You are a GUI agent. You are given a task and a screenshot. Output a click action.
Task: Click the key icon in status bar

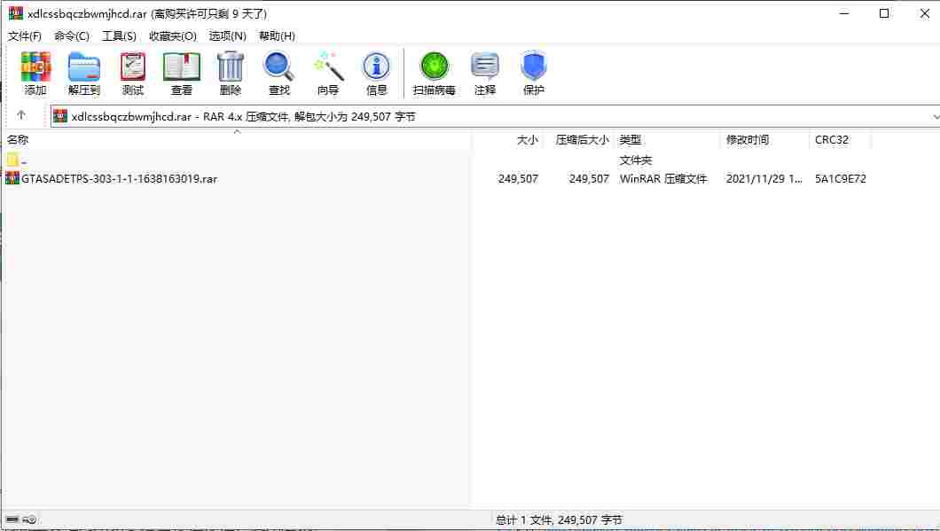tap(30, 519)
